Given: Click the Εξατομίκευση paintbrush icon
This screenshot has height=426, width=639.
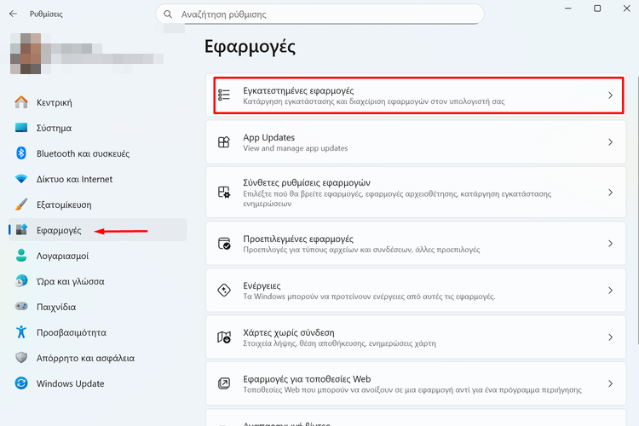Looking at the screenshot, I should coord(22,204).
